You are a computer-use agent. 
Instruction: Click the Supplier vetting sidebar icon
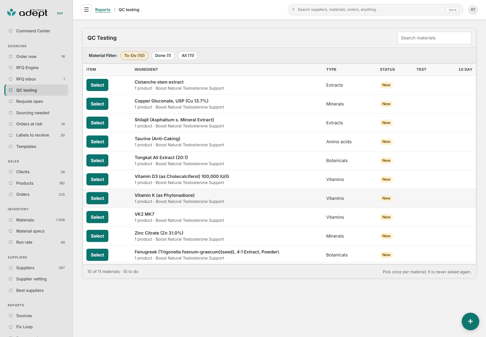[10, 279]
